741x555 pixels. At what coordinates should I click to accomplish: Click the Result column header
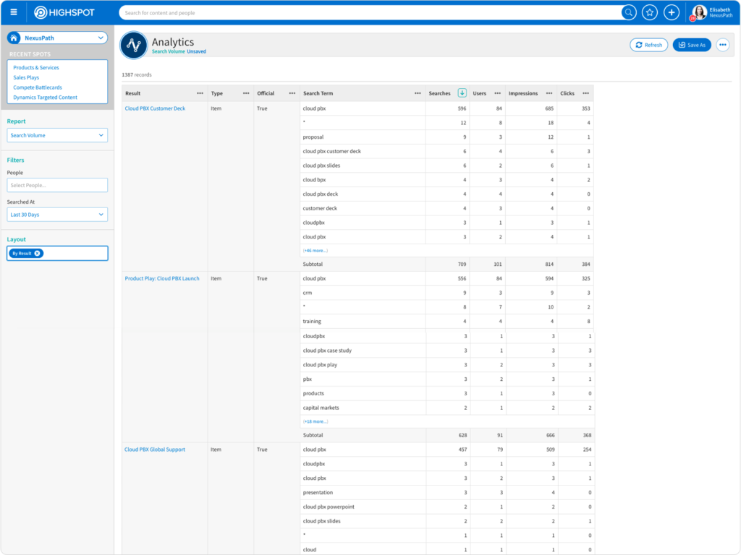[x=133, y=93]
